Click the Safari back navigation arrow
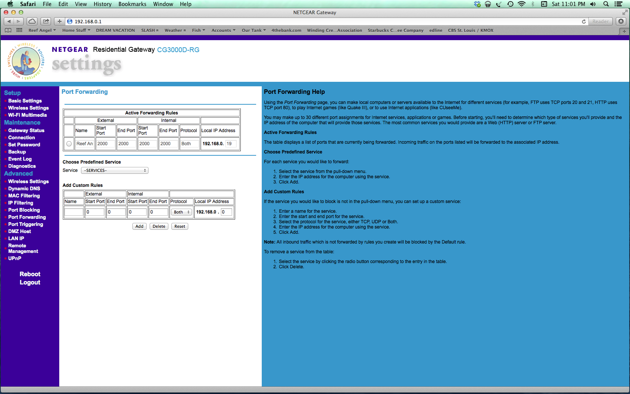The height and width of the screenshot is (394, 630). (x=9, y=21)
